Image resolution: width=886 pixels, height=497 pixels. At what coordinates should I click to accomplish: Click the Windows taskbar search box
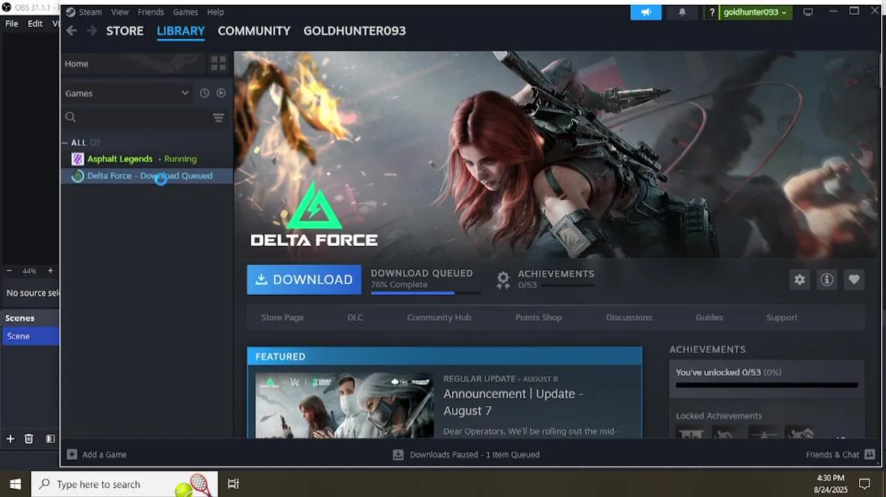click(125, 484)
